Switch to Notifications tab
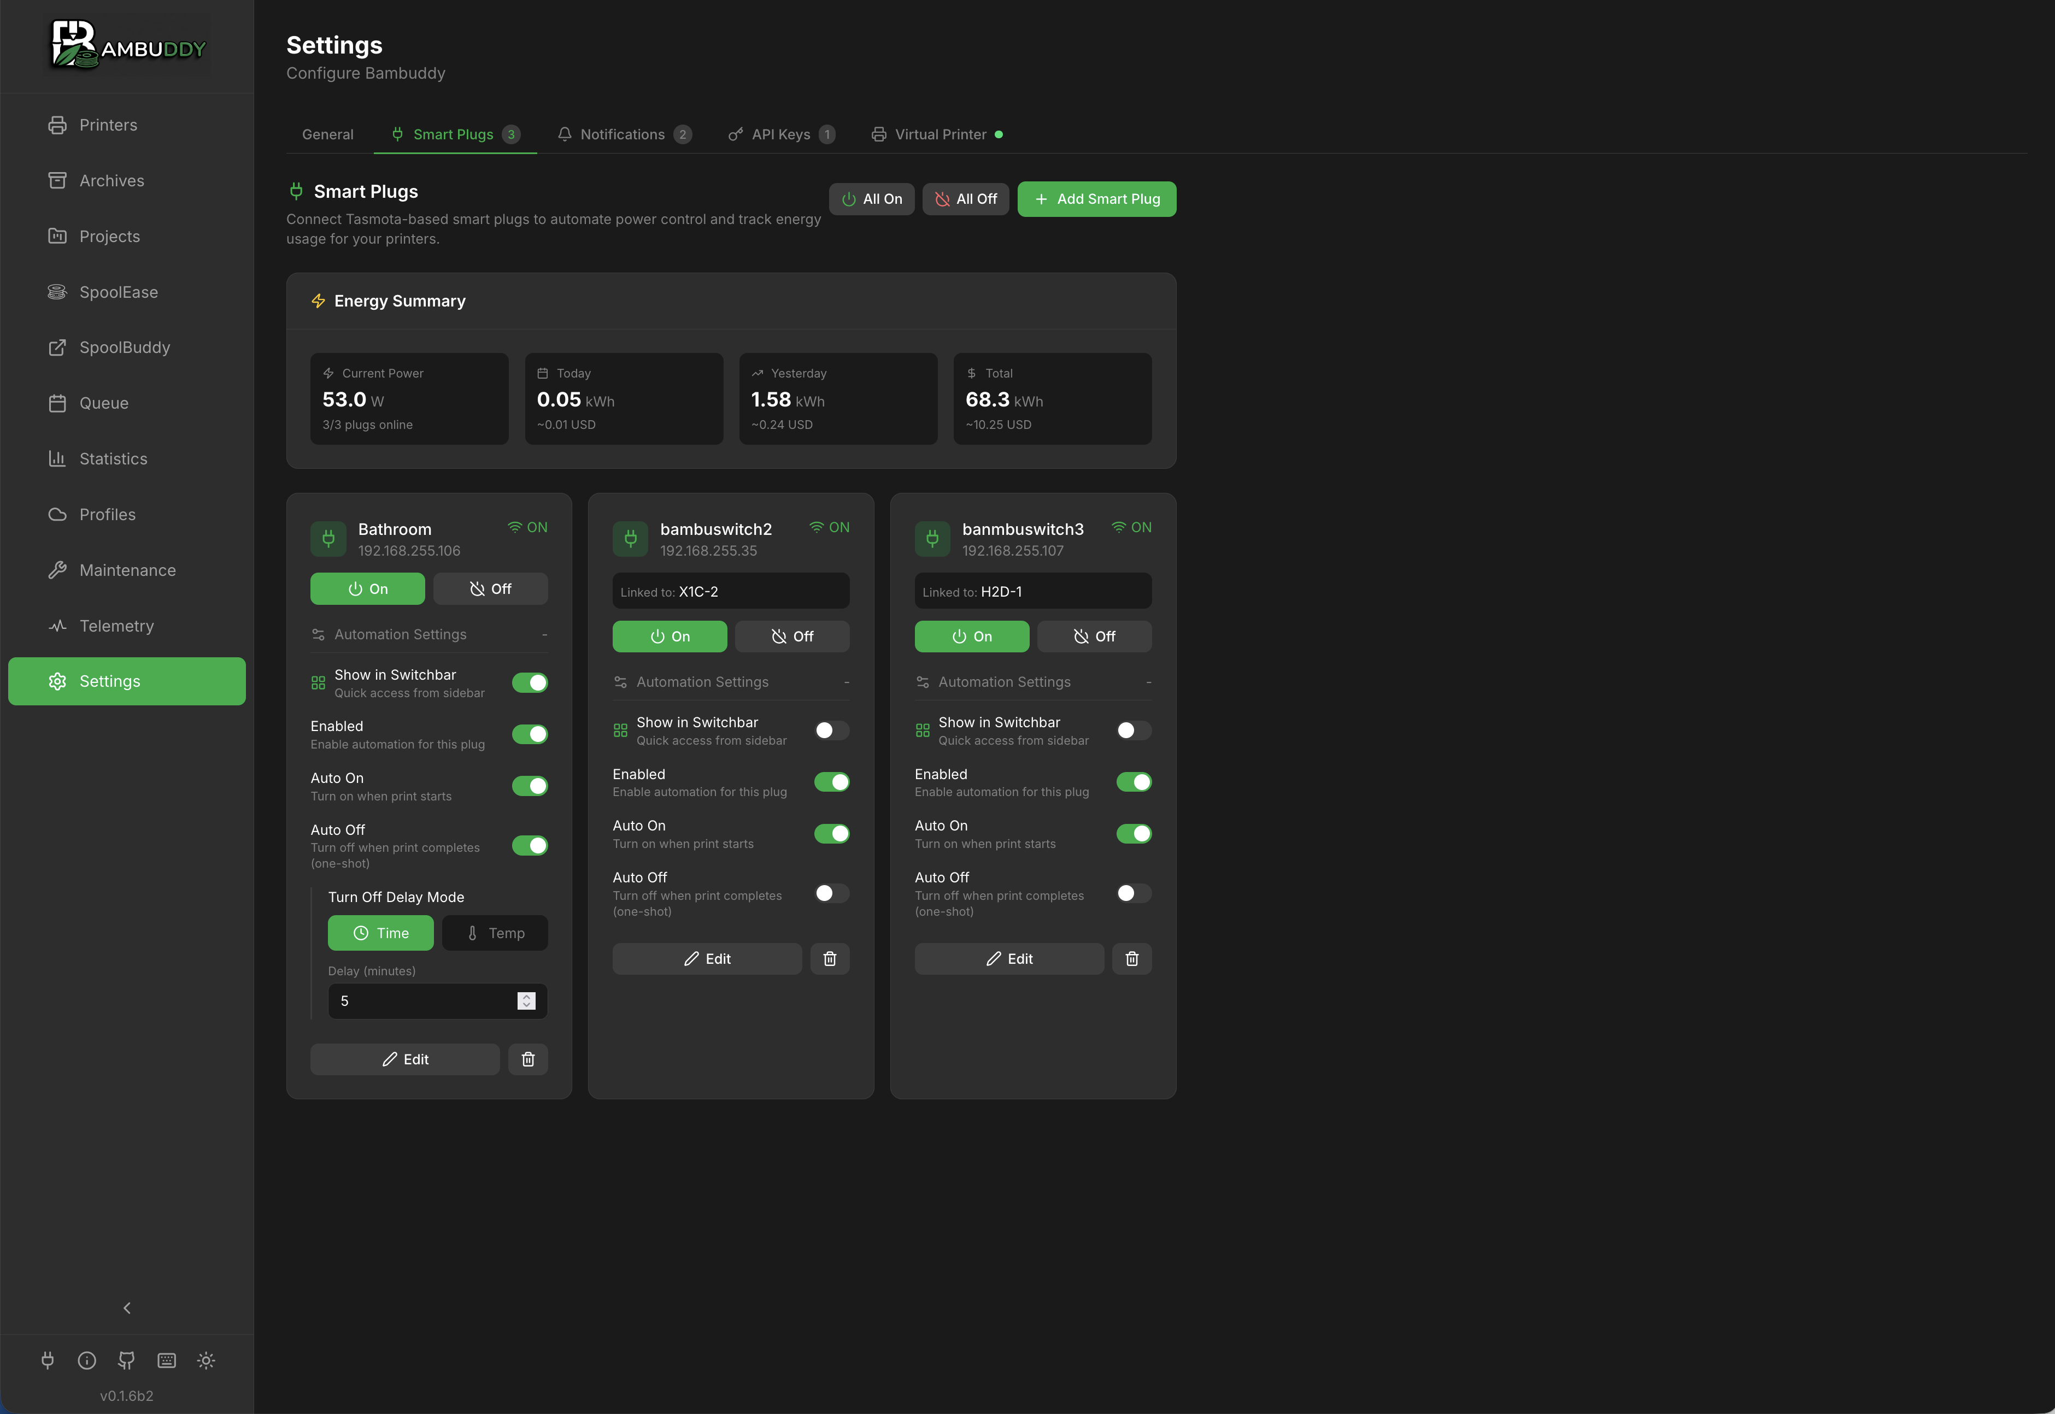This screenshot has height=1414, width=2055. point(623,134)
